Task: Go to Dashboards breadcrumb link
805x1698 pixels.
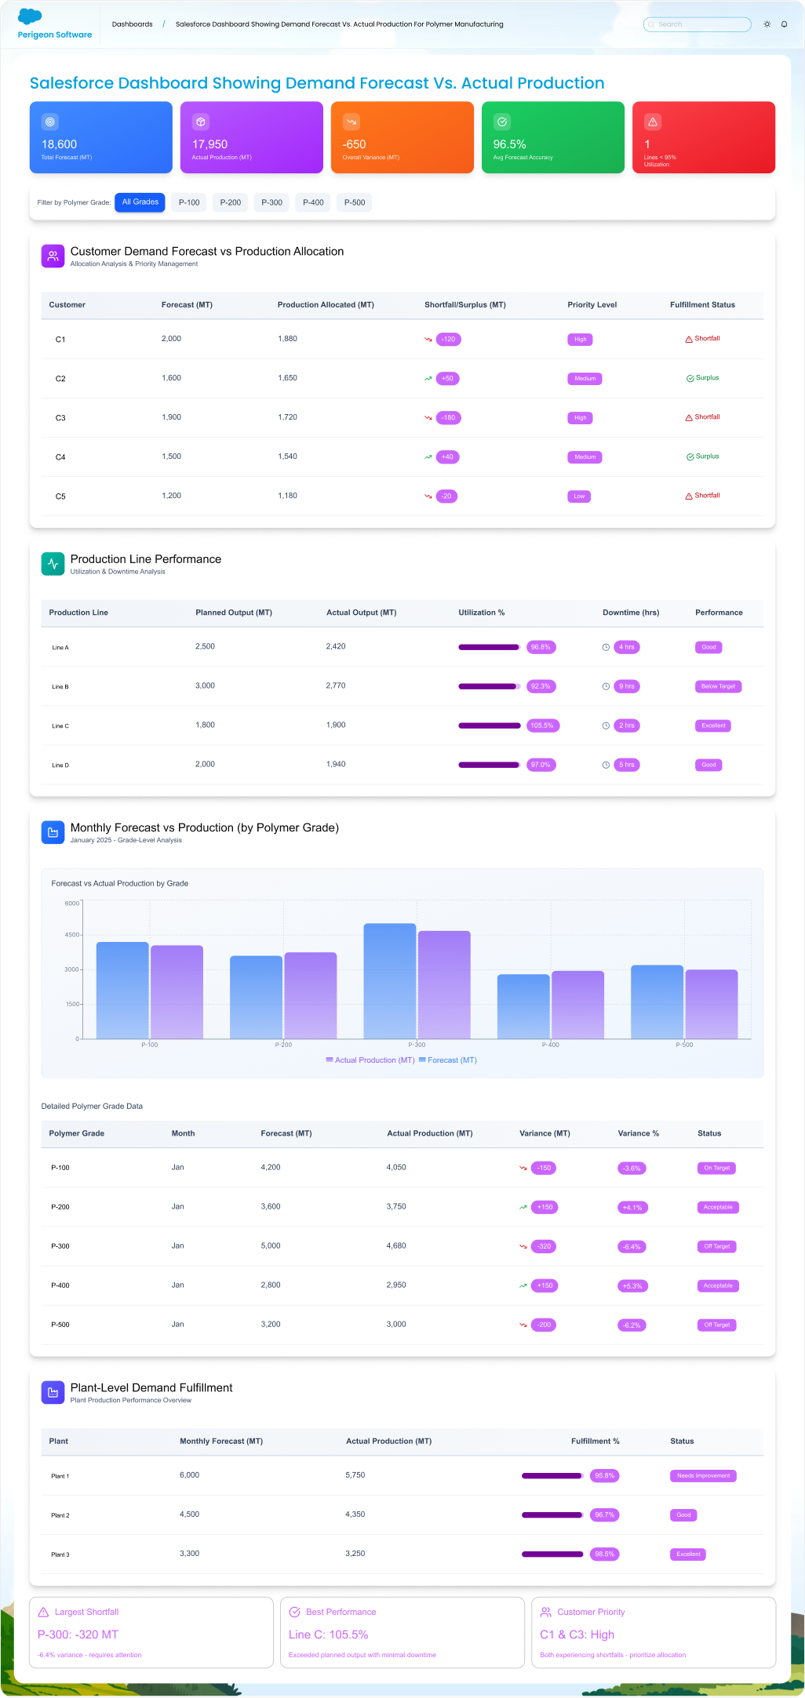Action: 132,24
